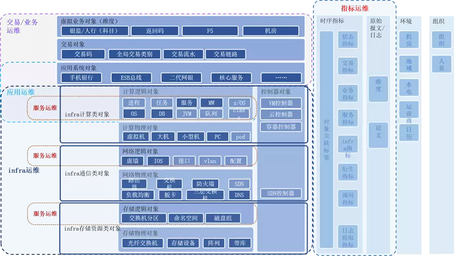Image resolution: width=455 pixels, height=256 pixels.
Task: Click the 状态指标 metric box
Action: 348,40
